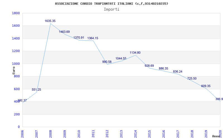The image size is (223, 139).
Task: Click the y-axis value 0
Action: click(19, 127)
